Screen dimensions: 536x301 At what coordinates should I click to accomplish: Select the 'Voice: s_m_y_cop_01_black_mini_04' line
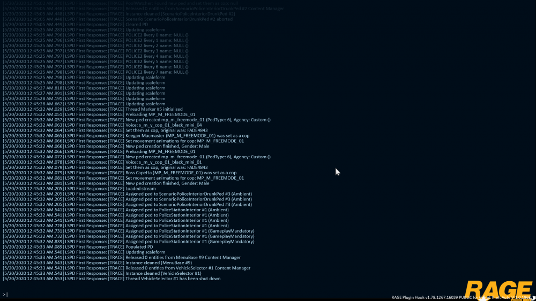pos(102,125)
